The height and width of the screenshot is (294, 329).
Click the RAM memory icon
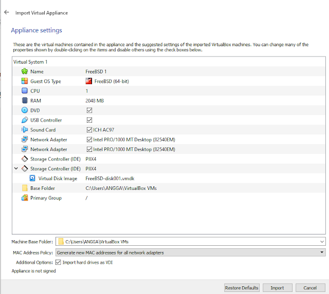click(25, 101)
